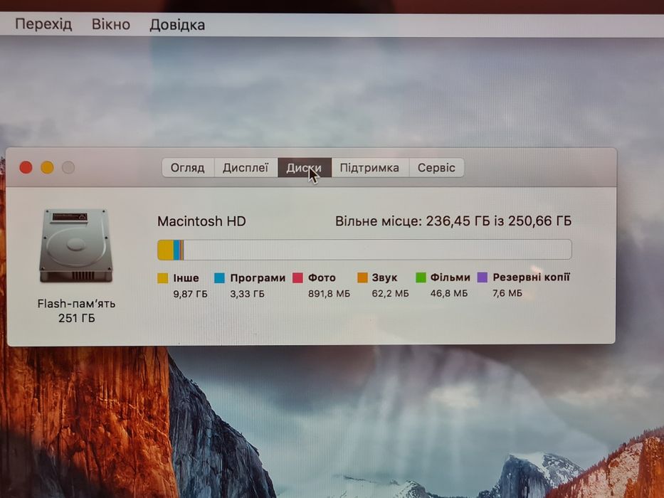Click the greyed-out zoom button

click(x=68, y=168)
